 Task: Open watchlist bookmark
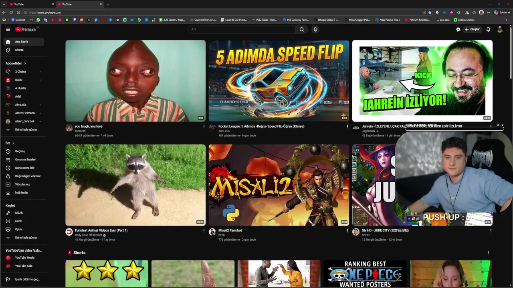click(18, 20)
